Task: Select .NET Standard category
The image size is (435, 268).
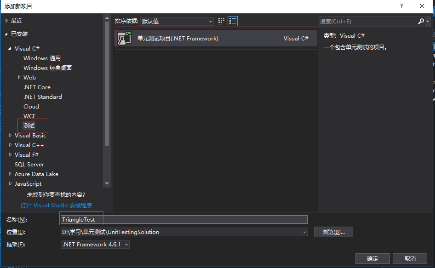Action: pos(42,97)
